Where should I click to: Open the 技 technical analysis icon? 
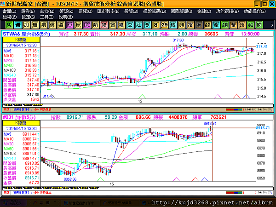242,25
